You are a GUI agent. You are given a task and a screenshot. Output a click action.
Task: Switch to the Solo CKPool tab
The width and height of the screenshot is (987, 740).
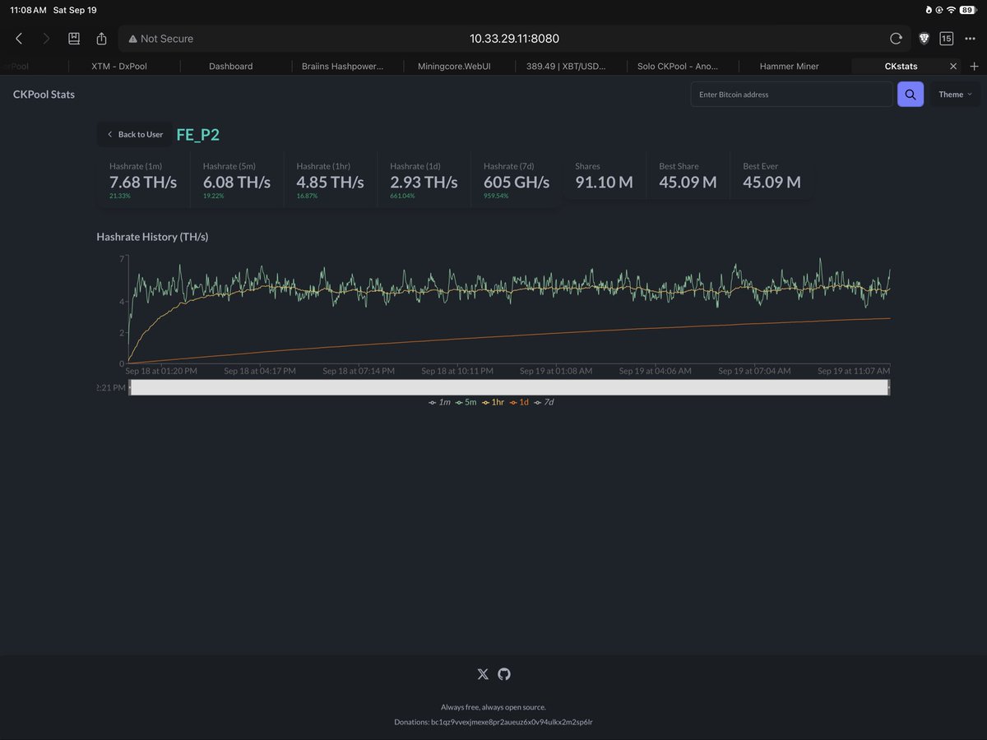678,66
